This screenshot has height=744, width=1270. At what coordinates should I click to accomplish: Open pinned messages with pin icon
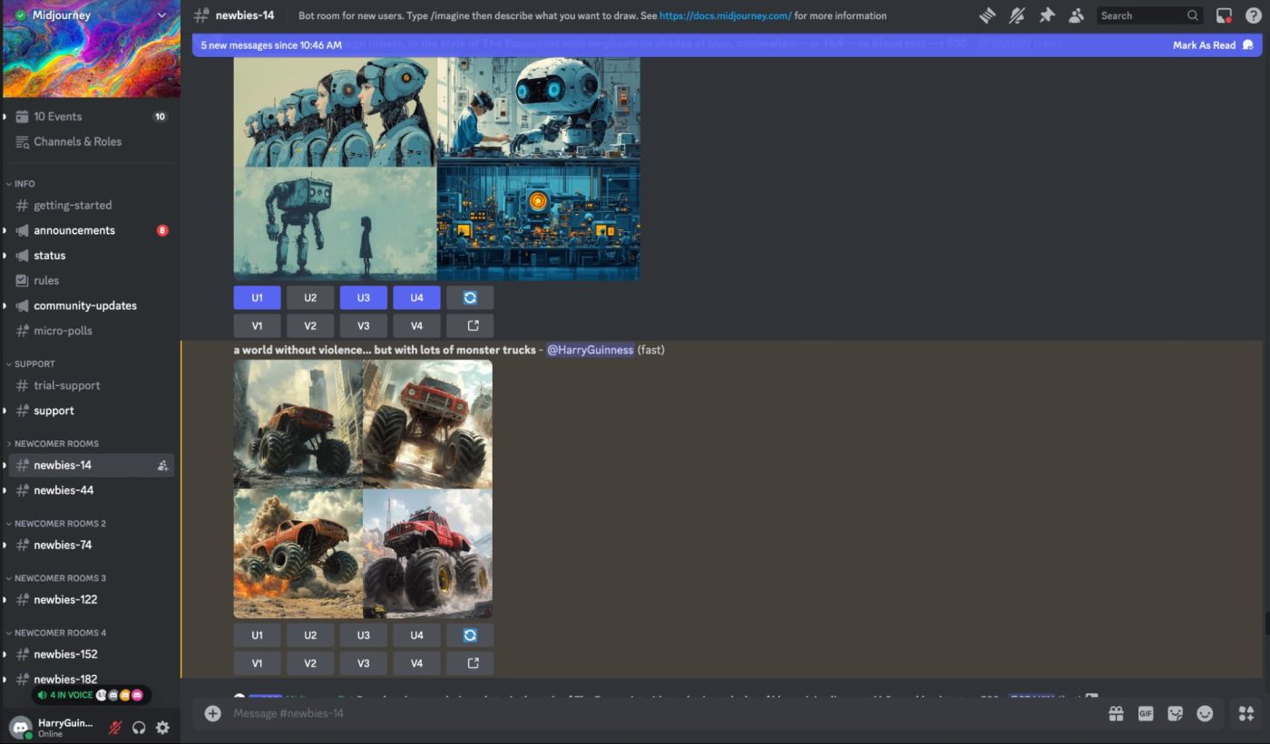(1047, 15)
